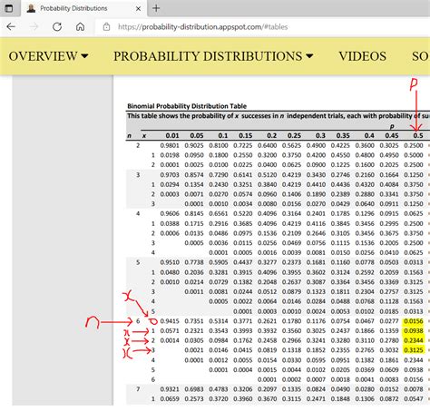Select the 0.6983 table cell
The height and width of the screenshot is (411, 430).
(x=194, y=389)
